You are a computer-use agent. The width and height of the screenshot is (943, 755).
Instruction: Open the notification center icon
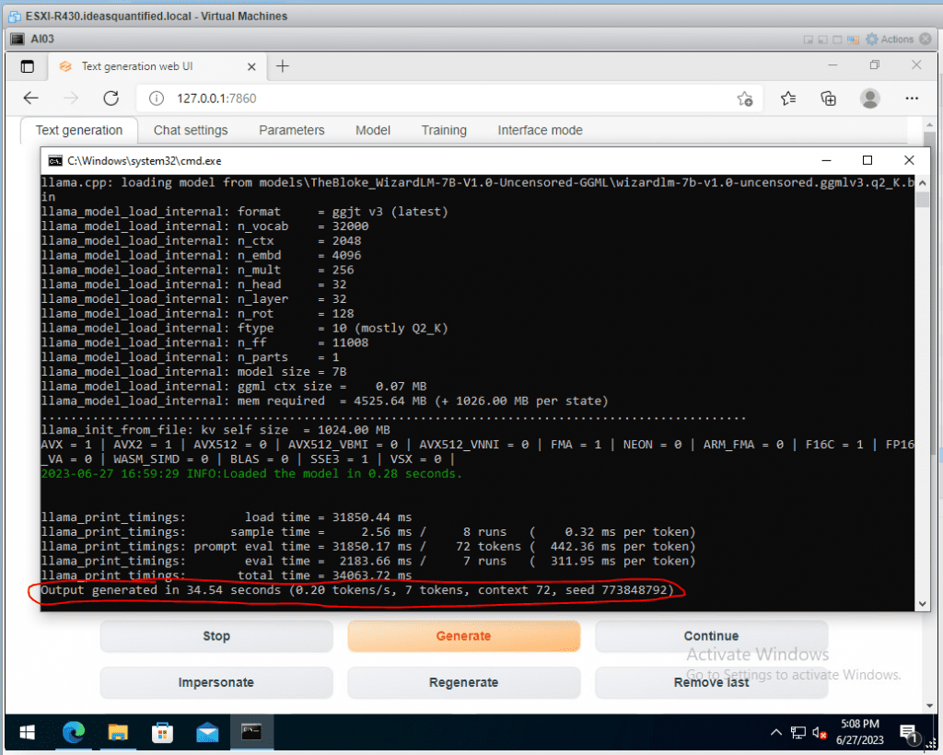point(908,733)
